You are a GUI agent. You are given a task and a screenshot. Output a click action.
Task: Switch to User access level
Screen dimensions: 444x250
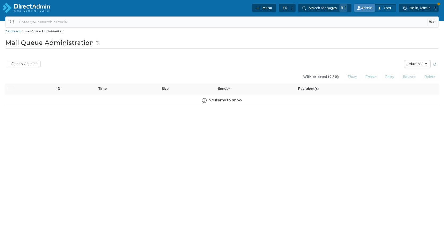(385, 8)
